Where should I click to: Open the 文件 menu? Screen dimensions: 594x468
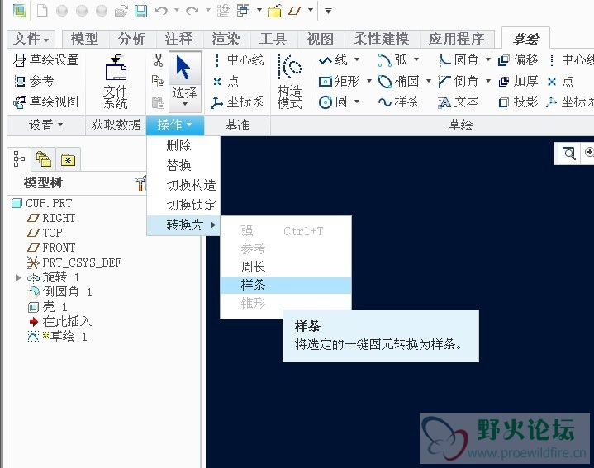point(31,39)
